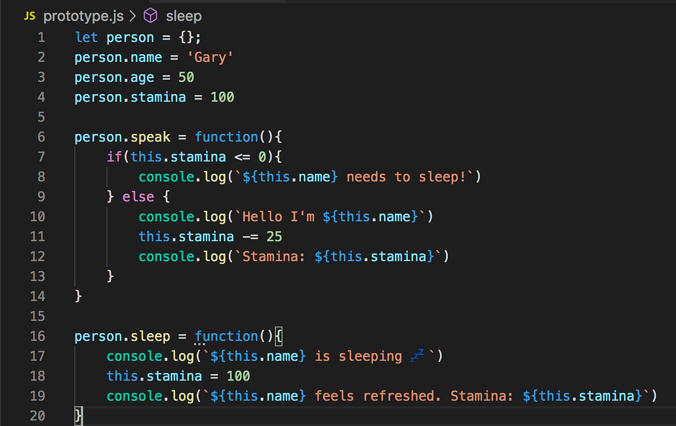The width and height of the screenshot is (676, 426).
Task: Click person.stamina on line 4
Action: pyautogui.click(x=130, y=97)
